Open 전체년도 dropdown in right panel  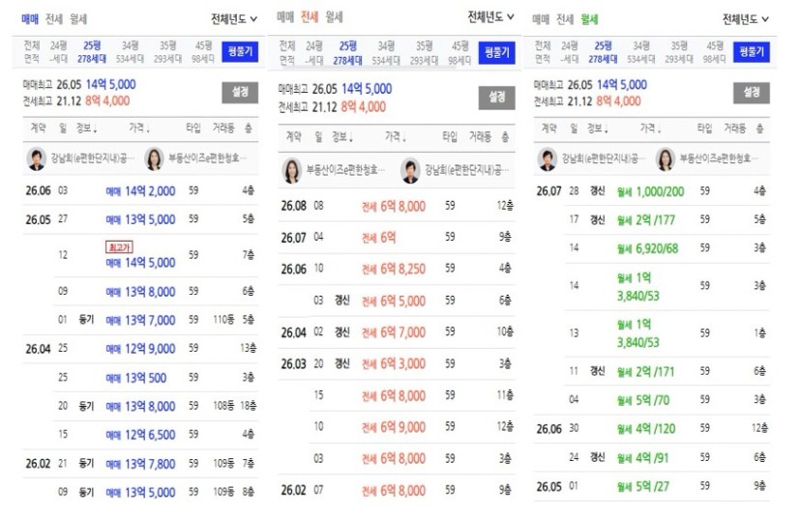coord(746,19)
